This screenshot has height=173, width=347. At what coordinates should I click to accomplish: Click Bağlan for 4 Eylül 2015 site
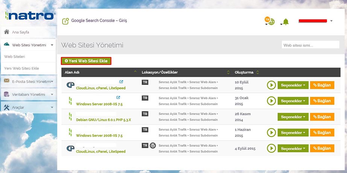[x=322, y=149]
